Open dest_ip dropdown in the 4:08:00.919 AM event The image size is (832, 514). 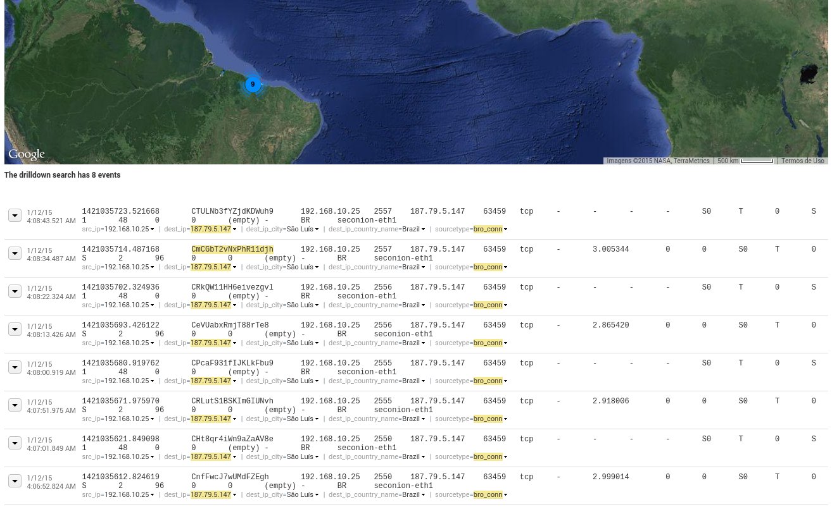(234, 381)
